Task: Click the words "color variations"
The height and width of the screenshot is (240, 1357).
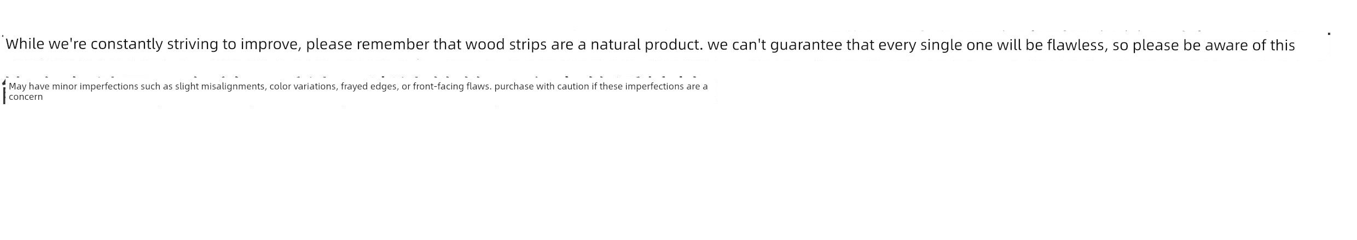Action: click(303, 86)
